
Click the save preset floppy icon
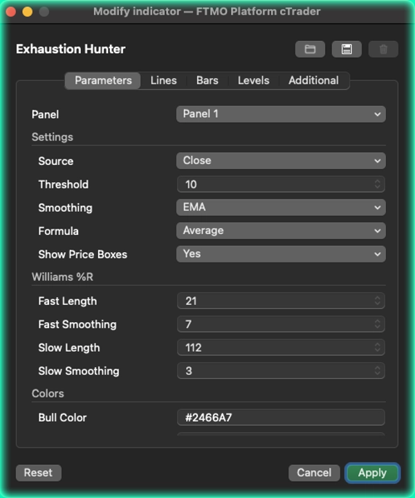[x=347, y=49]
